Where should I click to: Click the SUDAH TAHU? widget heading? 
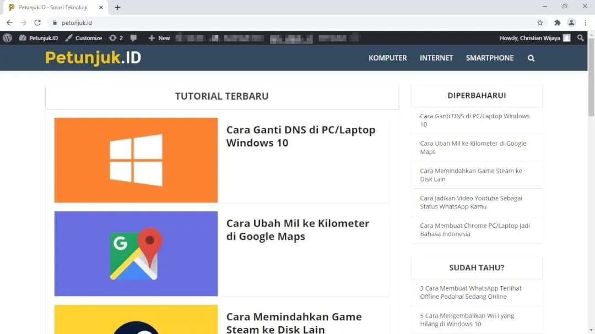(477, 267)
